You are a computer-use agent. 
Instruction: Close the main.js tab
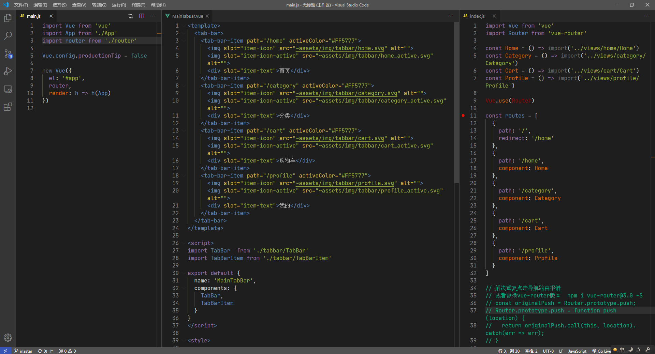click(51, 16)
